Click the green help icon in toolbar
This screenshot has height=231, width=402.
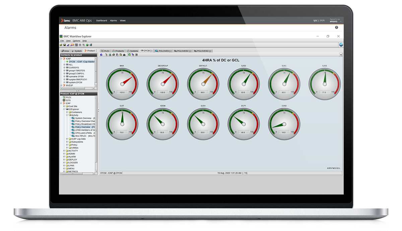coord(87,45)
